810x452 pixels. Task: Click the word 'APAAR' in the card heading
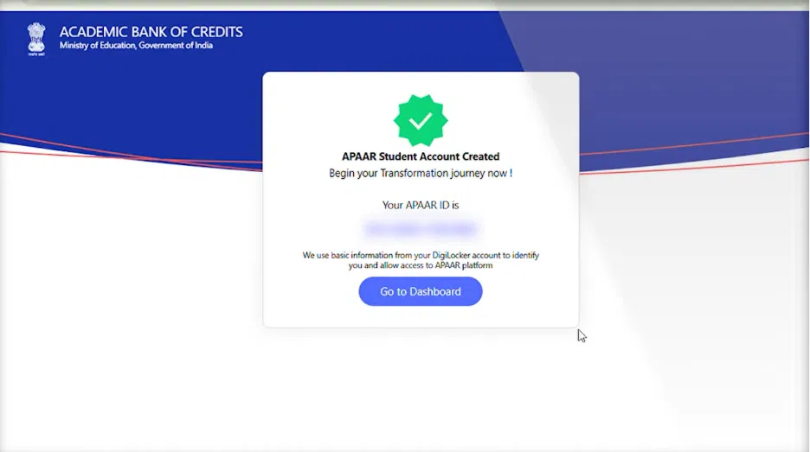[x=359, y=156]
